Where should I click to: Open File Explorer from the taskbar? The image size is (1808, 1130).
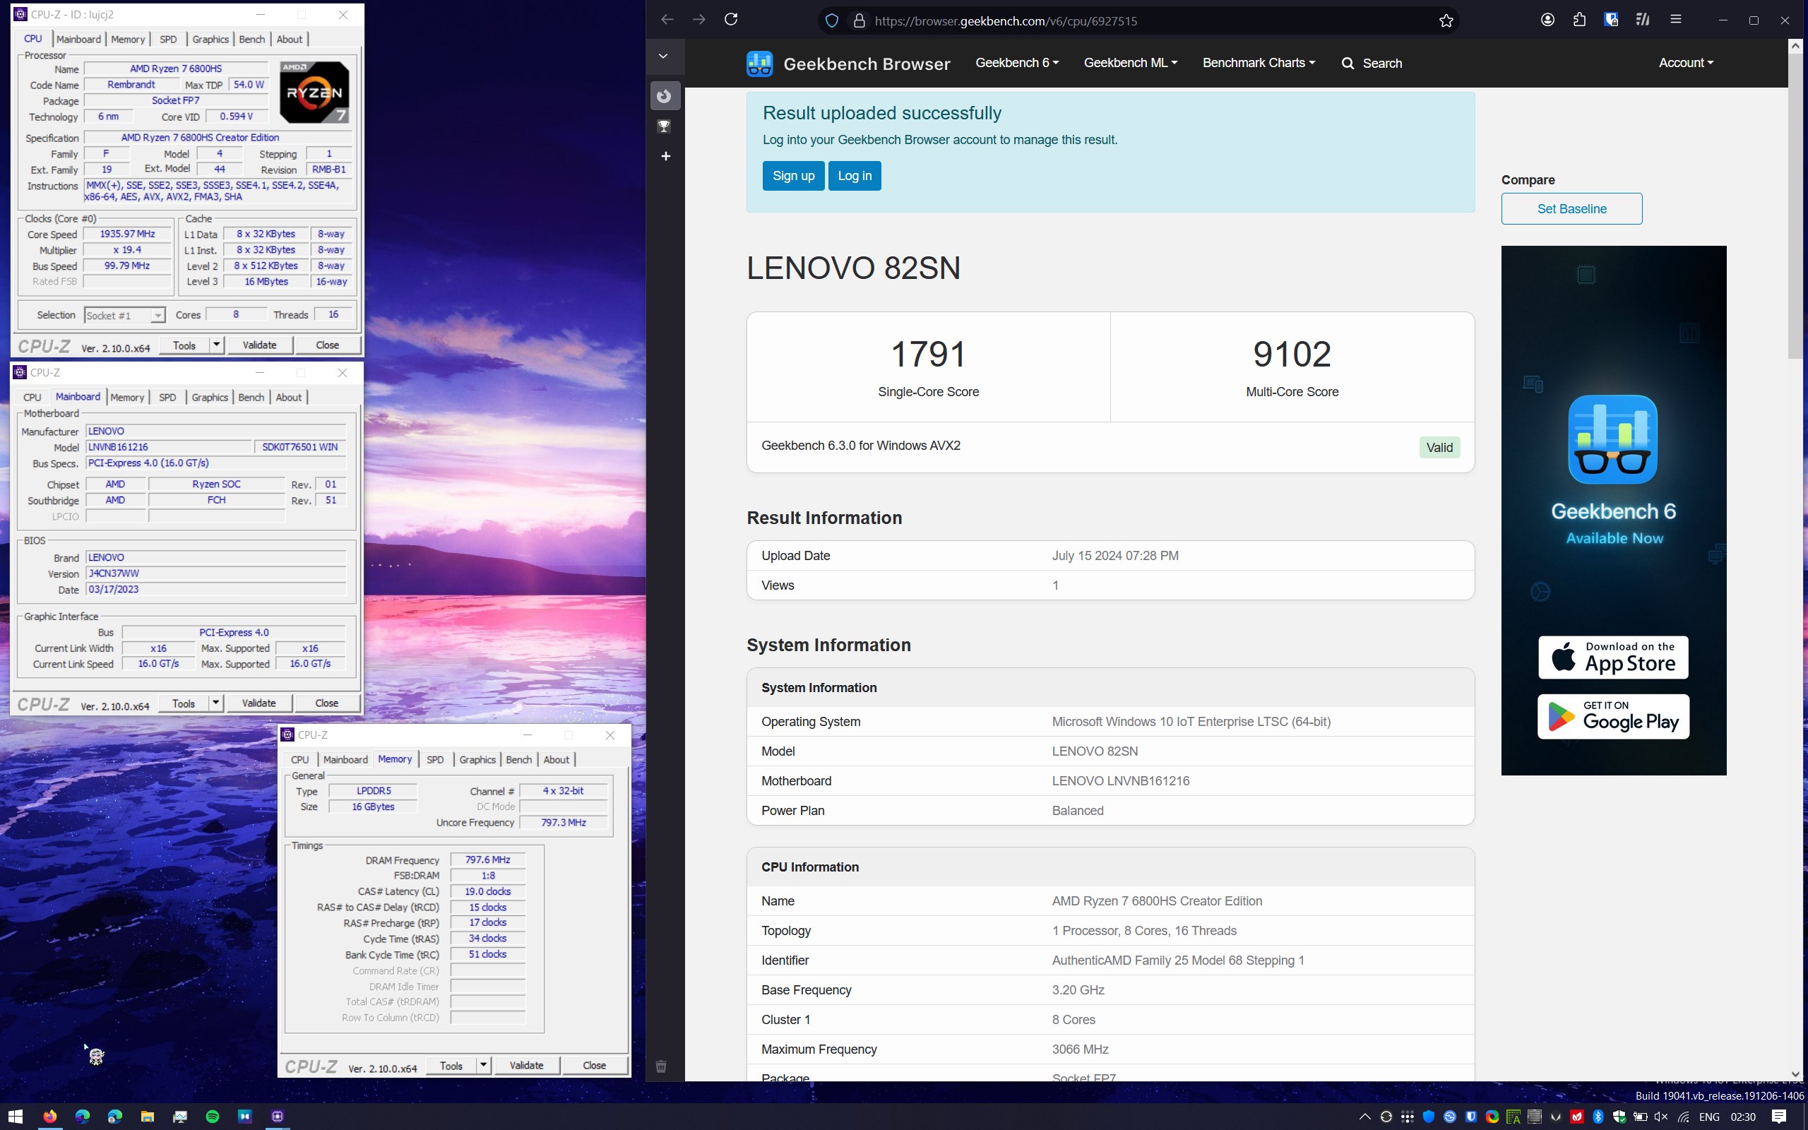pos(147,1116)
